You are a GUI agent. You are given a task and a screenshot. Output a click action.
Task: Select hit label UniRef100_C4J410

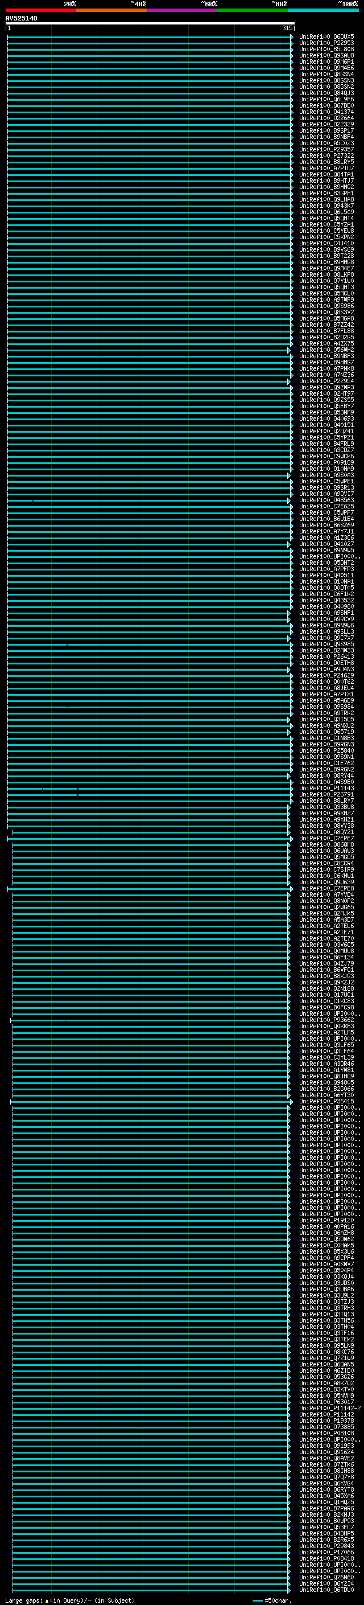click(326, 244)
